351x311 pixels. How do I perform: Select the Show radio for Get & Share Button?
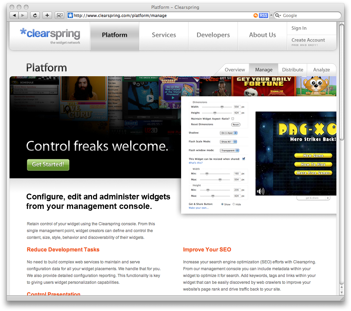point(222,204)
